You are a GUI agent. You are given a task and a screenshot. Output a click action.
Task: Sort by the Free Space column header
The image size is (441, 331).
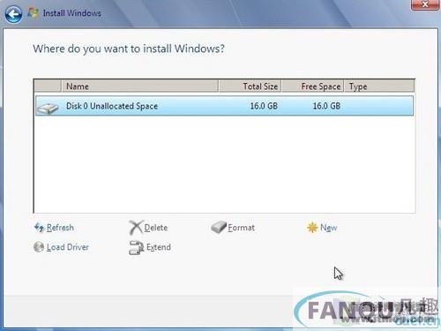(x=313, y=87)
